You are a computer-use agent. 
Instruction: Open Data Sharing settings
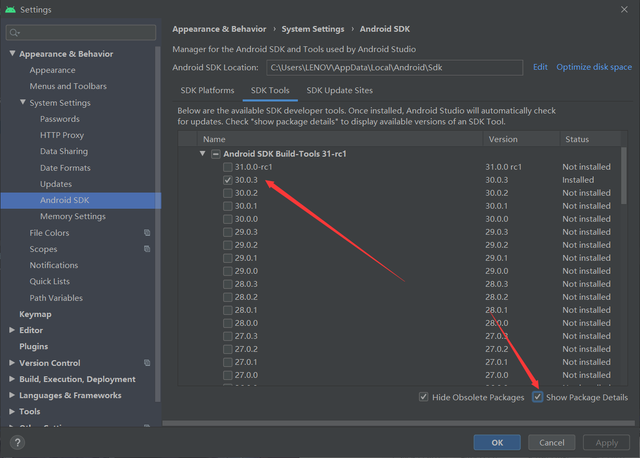coord(64,151)
